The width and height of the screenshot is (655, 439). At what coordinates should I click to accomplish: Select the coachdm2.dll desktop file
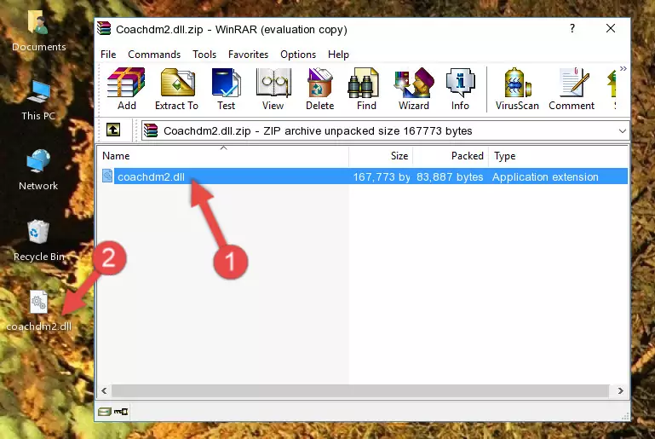coord(38,310)
